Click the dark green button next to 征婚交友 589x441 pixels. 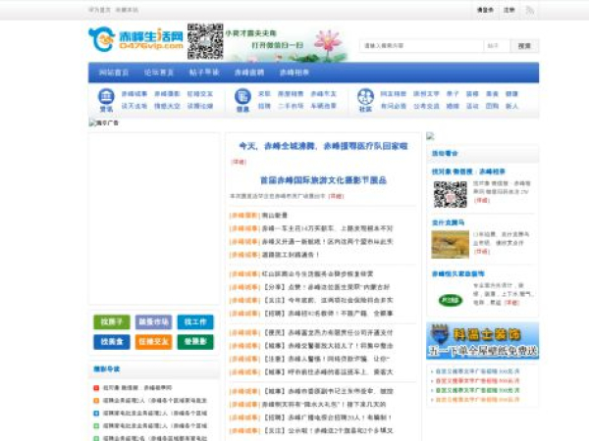coord(195,342)
